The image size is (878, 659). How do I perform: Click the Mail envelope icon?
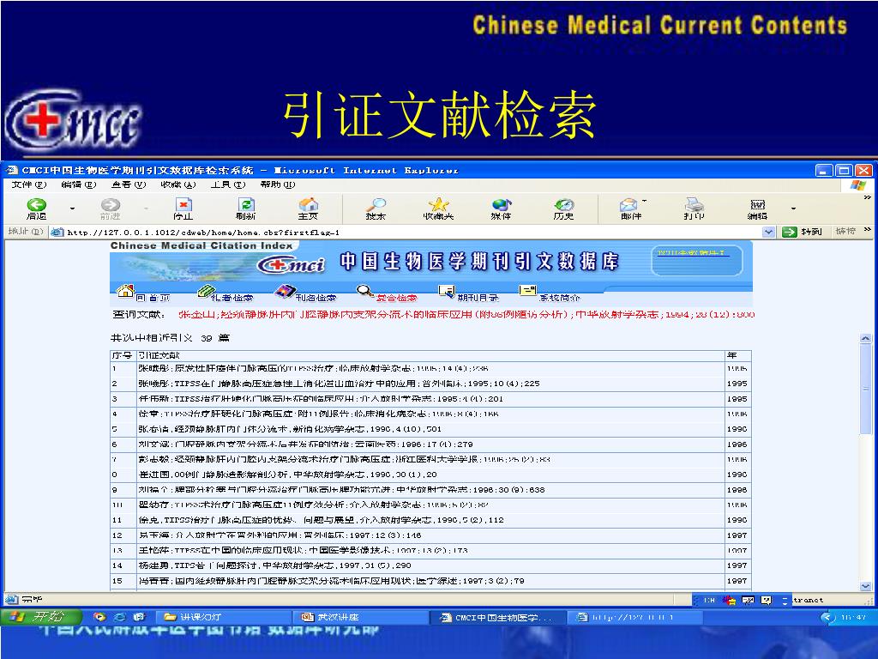coord(628,204)
